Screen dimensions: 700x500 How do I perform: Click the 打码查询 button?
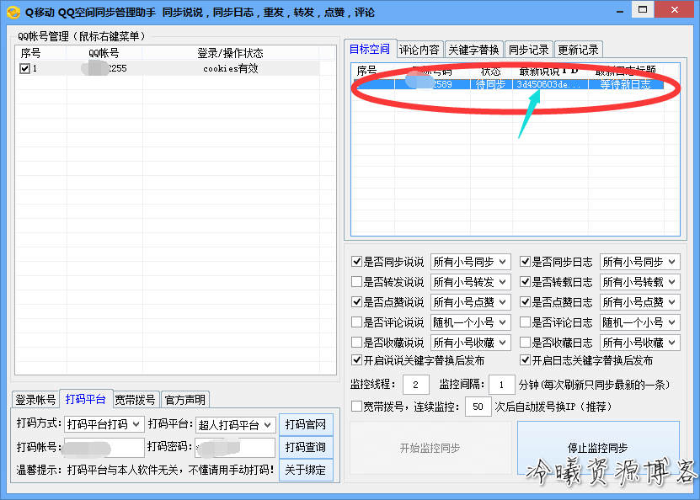(306, 447)
